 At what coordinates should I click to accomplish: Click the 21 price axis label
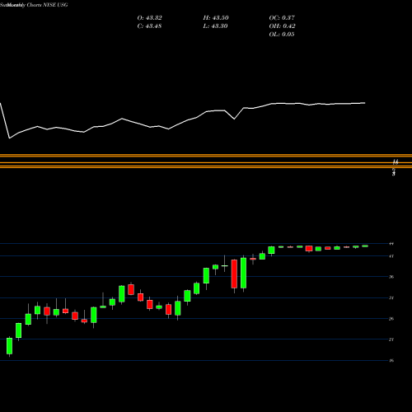pyautogui.click(x=391, y=339)
